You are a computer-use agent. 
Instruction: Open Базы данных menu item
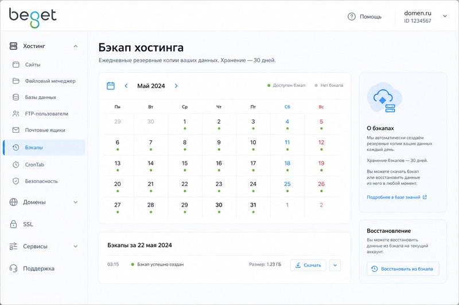coord(40,97)
